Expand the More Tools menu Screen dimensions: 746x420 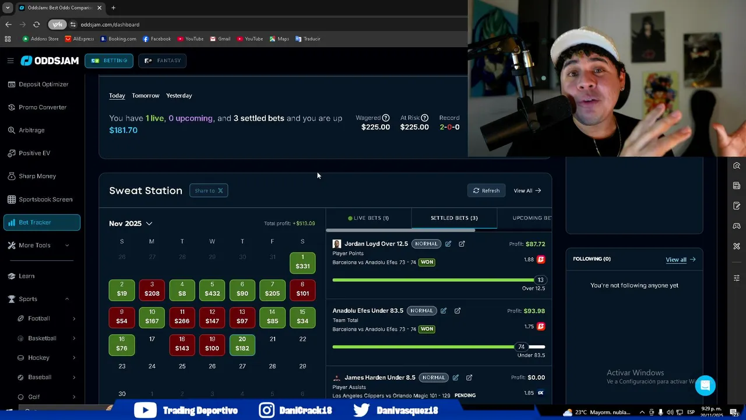(x=42, y=245)
